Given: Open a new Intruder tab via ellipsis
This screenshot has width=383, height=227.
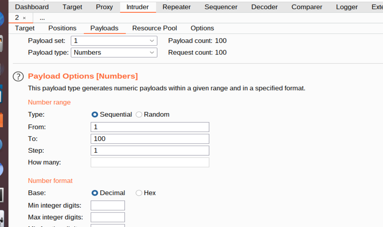Looking at the screenshot, I should (x=42, y=18).
